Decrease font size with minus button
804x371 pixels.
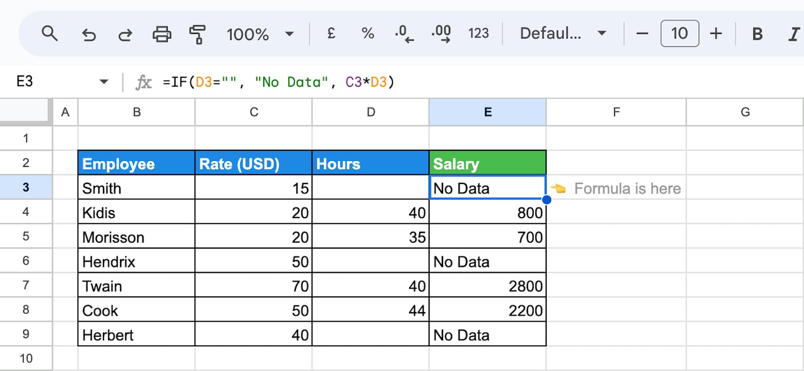(x=642, y=34)
